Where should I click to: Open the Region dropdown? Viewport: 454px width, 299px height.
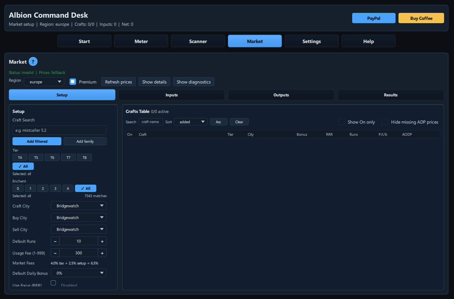click(x=44, y=82)
